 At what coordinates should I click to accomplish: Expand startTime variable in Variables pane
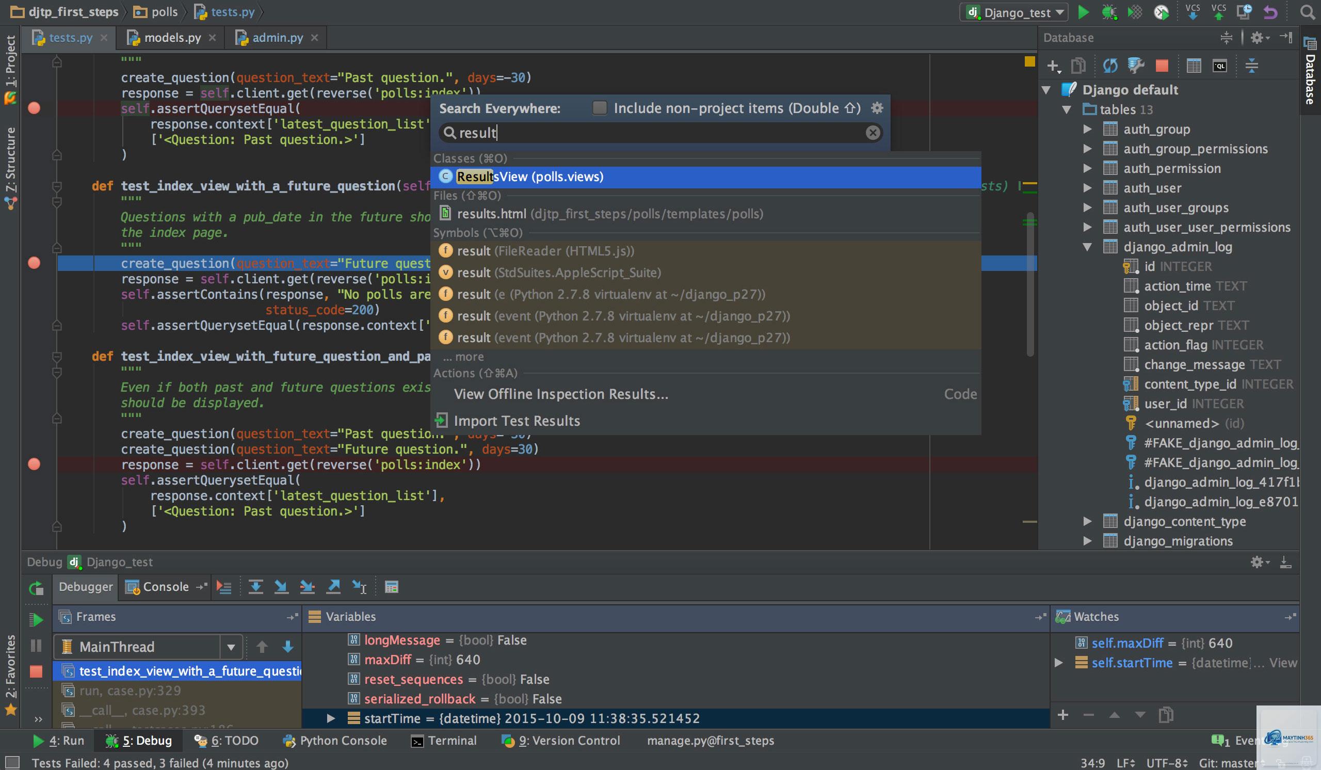coord(331,718)
